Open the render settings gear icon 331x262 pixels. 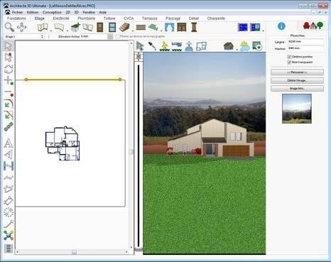(257, 46)
